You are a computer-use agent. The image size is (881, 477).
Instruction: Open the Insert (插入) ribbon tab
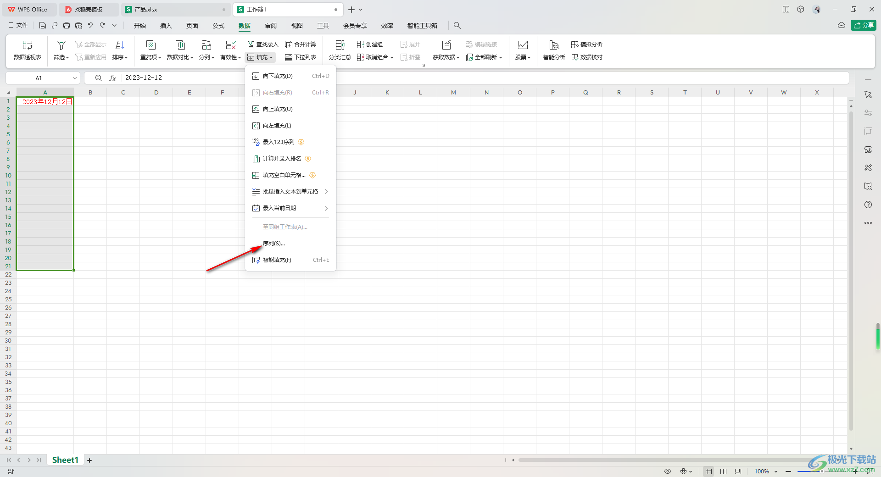tap(166, 26)
